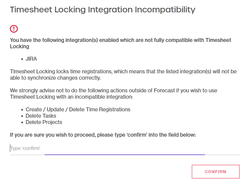Screen dimensions: 243x181
Task: Click the quoted word confirm in the instruction
Action: click(137, 135)
